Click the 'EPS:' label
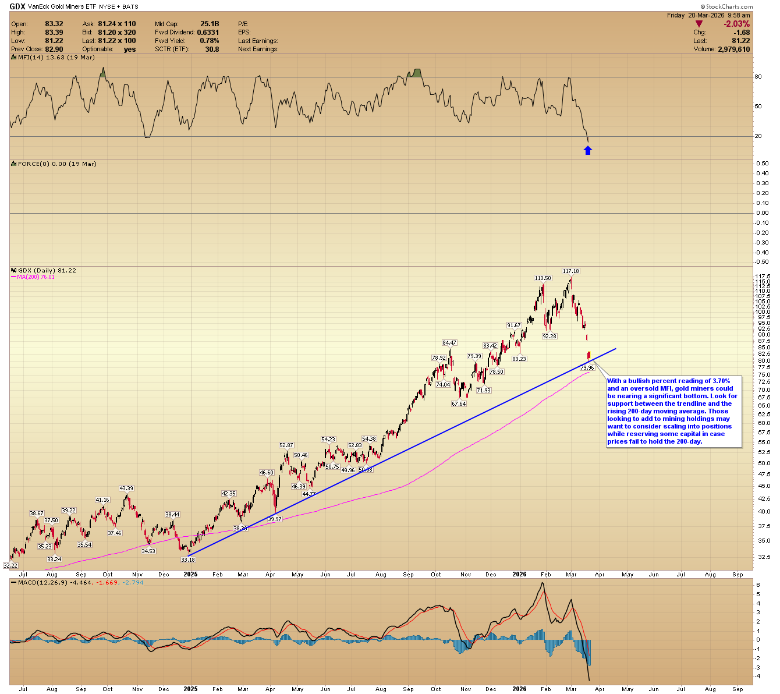 [244, 33]
